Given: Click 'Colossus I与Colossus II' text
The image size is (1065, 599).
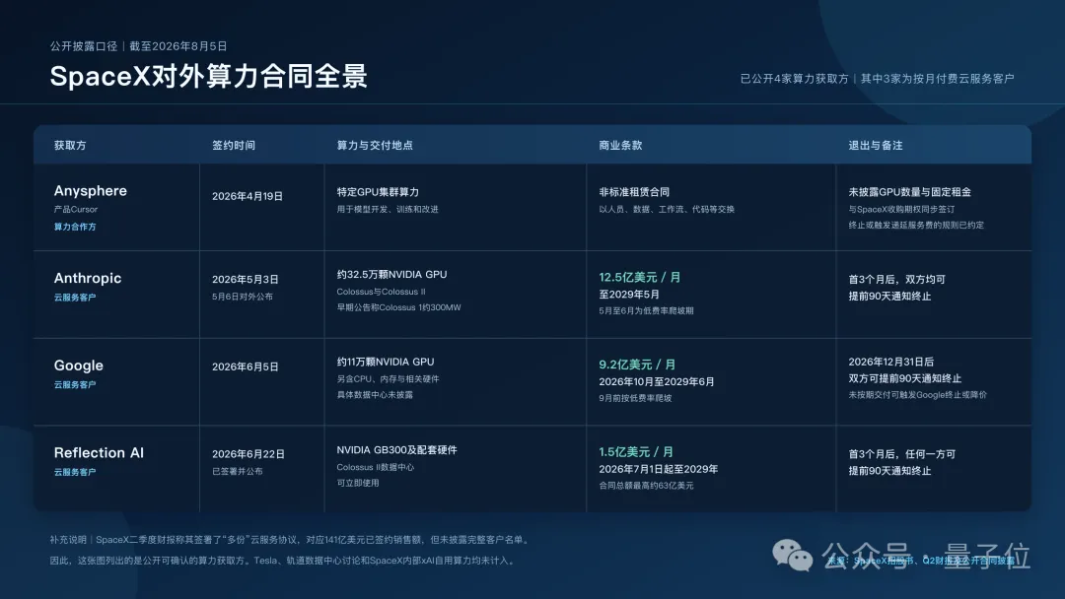Looking at the screenshot, I should (x=381, y=292).
